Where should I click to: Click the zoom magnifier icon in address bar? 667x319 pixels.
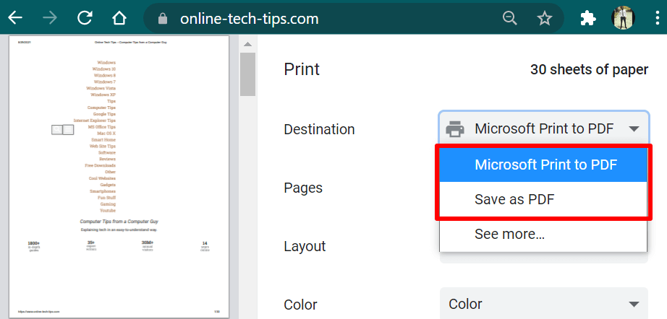(510, 18)
